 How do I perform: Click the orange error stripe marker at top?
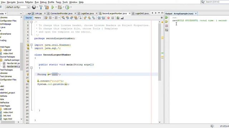pyautogui.click(x=162, y=22)
